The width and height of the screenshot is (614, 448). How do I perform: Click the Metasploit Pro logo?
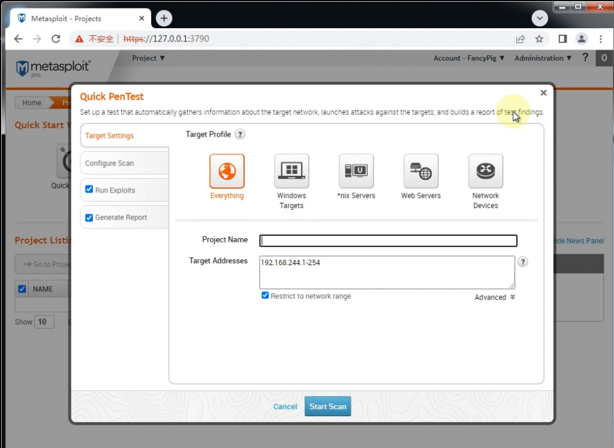click(53, 68)
